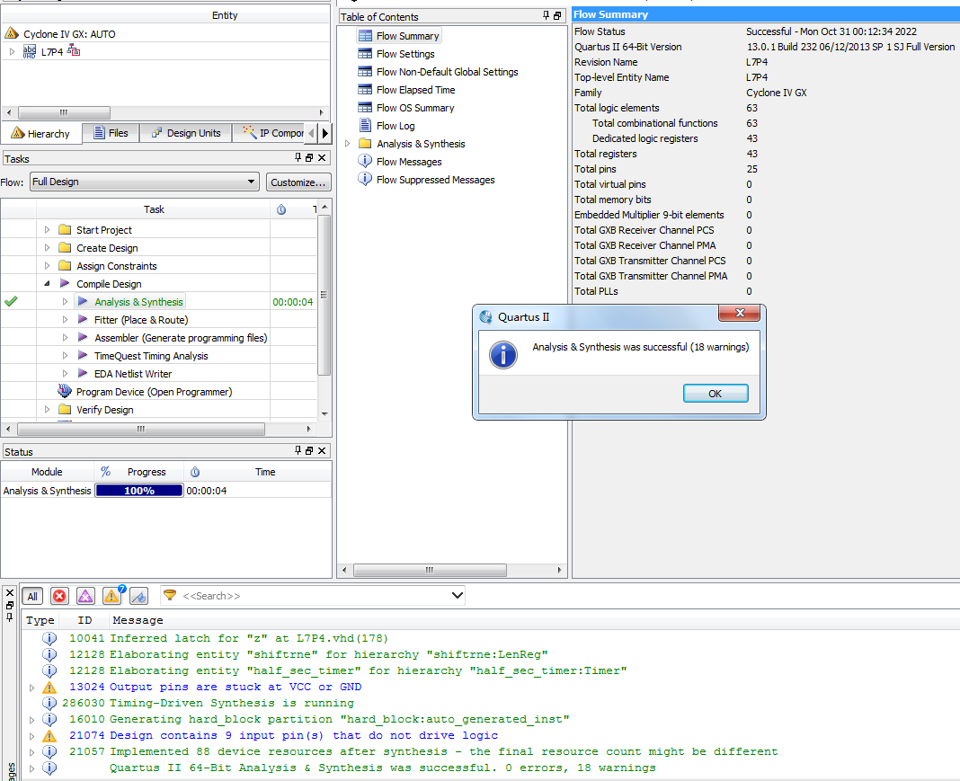Expand the 13024 Output pins stuck warning
Screen dimensions: 960x781
[31, 688]
